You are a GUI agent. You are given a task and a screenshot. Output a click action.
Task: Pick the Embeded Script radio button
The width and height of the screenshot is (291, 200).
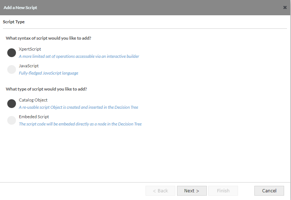coord(12,120)
